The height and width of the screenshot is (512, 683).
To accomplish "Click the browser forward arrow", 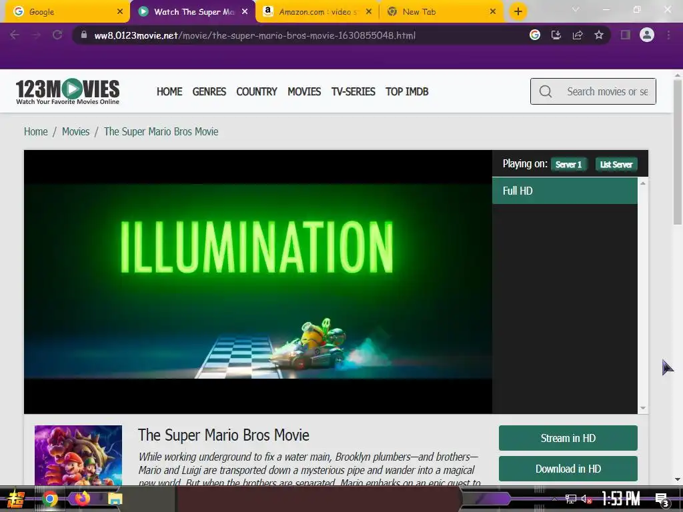I will [36, 35].
